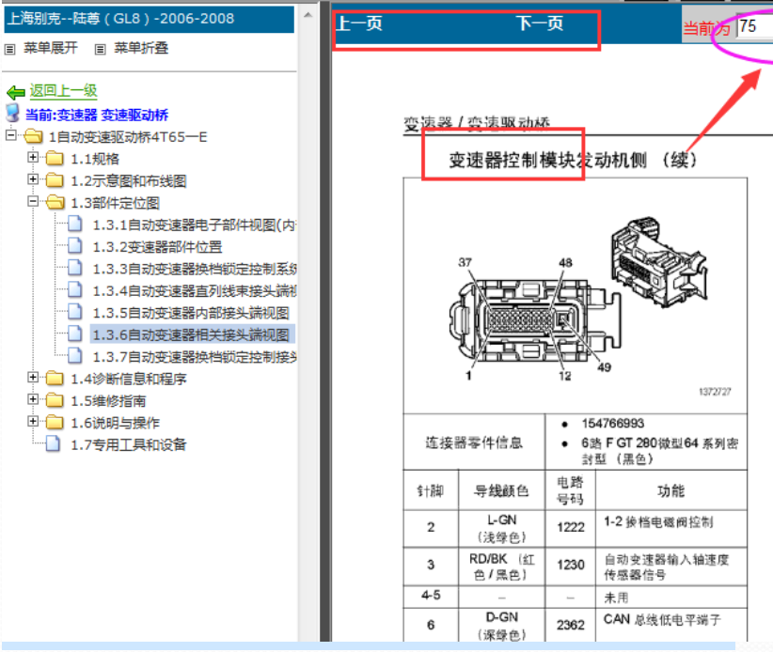
Task: Click the 1.3.5 document page icon
Action: 75,311
